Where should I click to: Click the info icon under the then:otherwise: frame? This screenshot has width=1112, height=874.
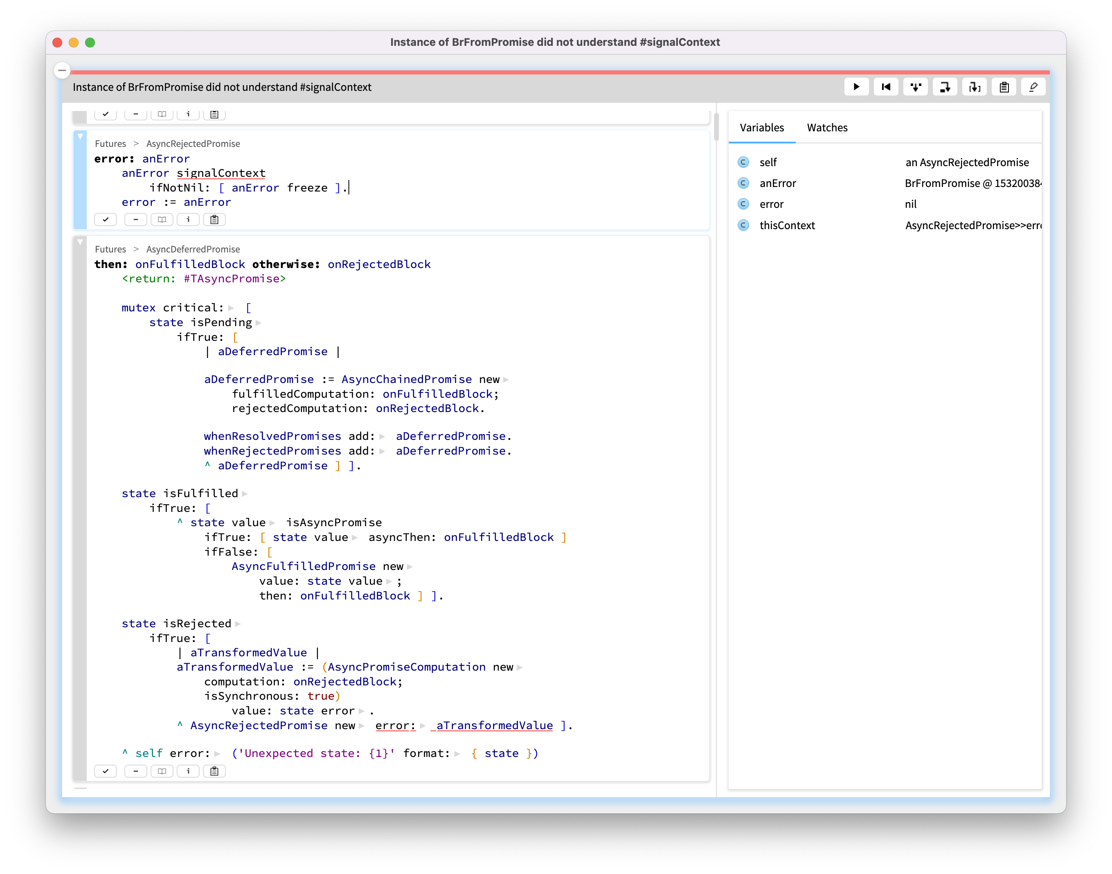[188, 771]
